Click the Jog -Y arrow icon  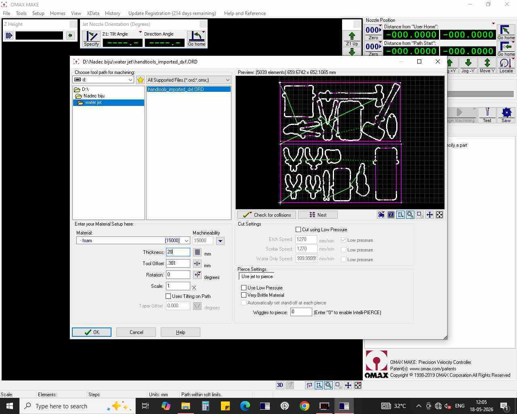click(468, 65)
